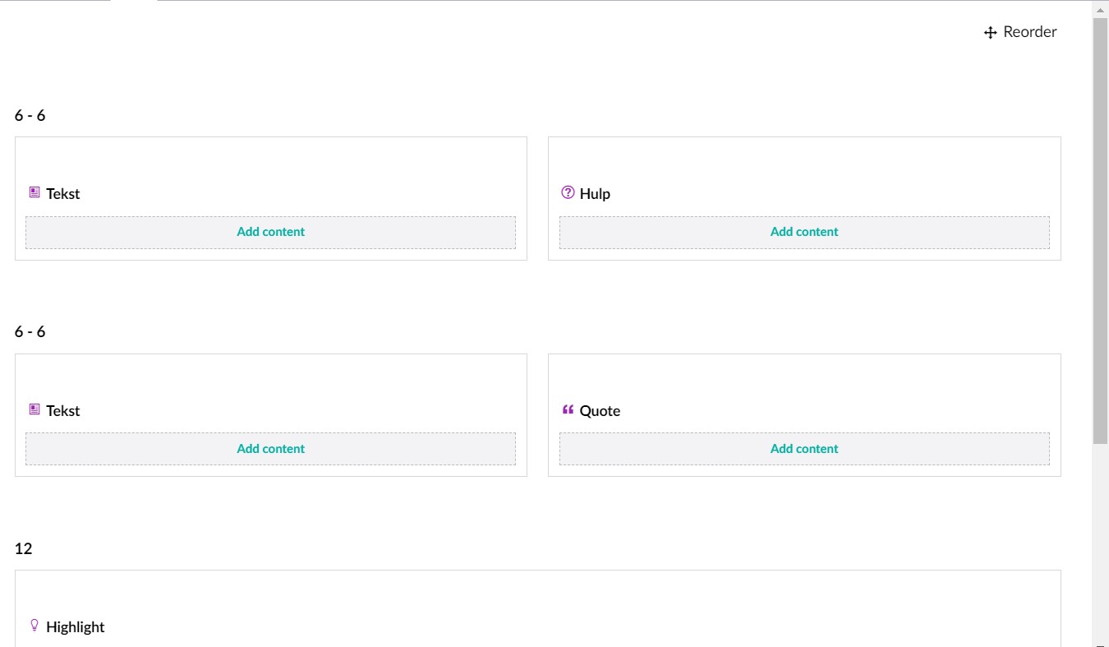Add content to second-row Tekst block
This screenshot has height=647, width=1109.
coord(270,449)
